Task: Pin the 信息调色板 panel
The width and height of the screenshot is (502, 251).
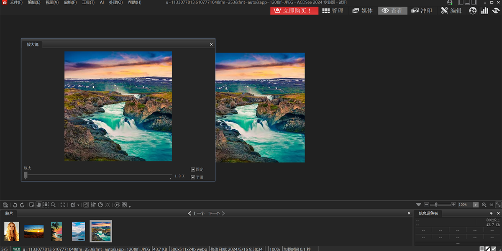Action: [492, 213]
